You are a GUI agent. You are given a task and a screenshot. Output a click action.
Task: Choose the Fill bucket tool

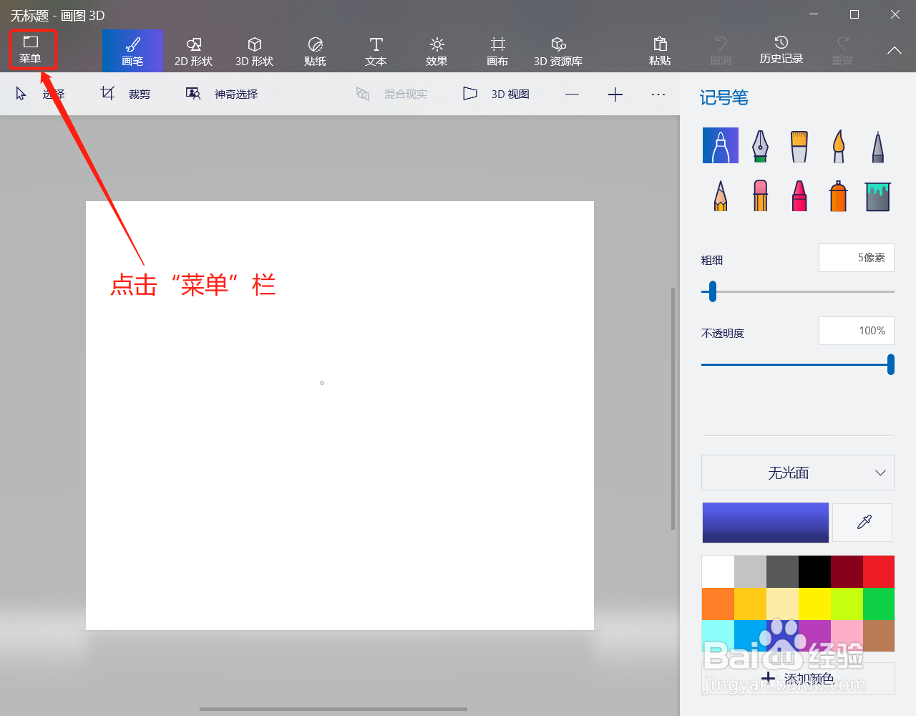(877, 195)
